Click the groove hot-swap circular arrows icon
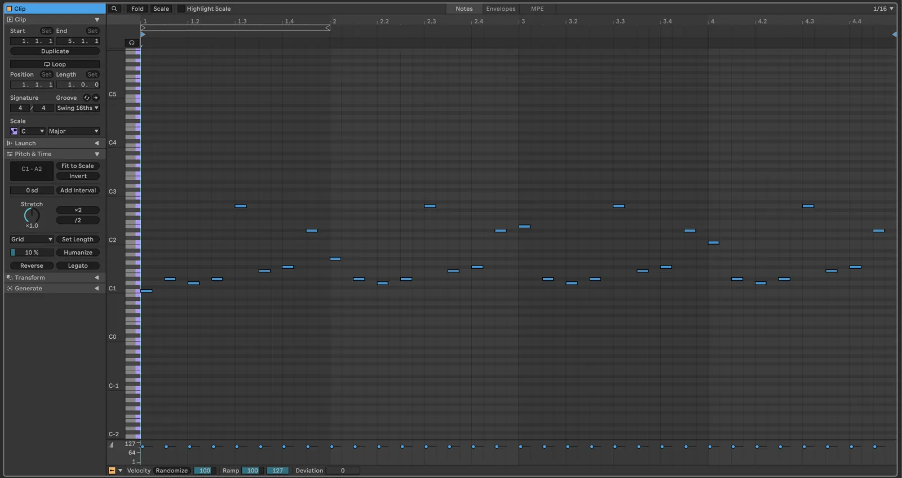Viewport: 902px width, 478px height. coord(87,98)
